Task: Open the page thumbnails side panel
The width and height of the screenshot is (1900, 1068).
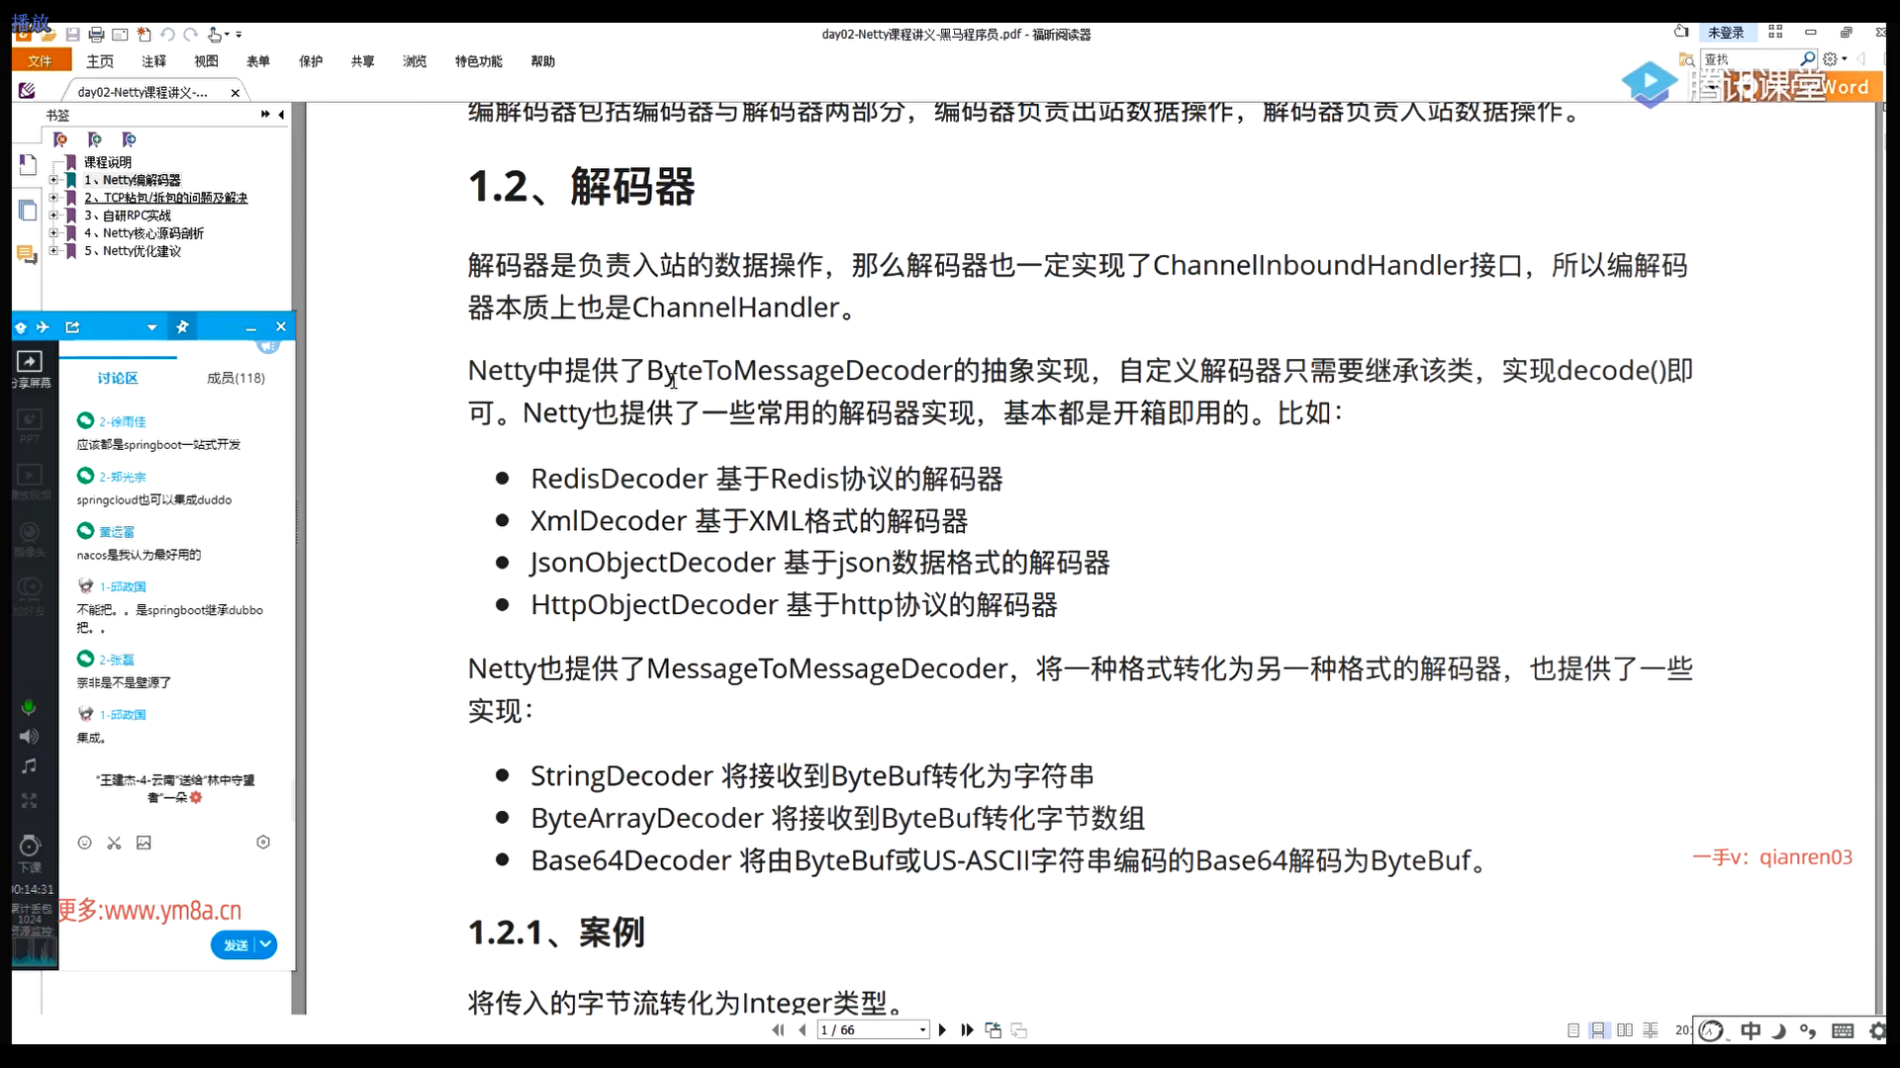Action: (28, 210)
